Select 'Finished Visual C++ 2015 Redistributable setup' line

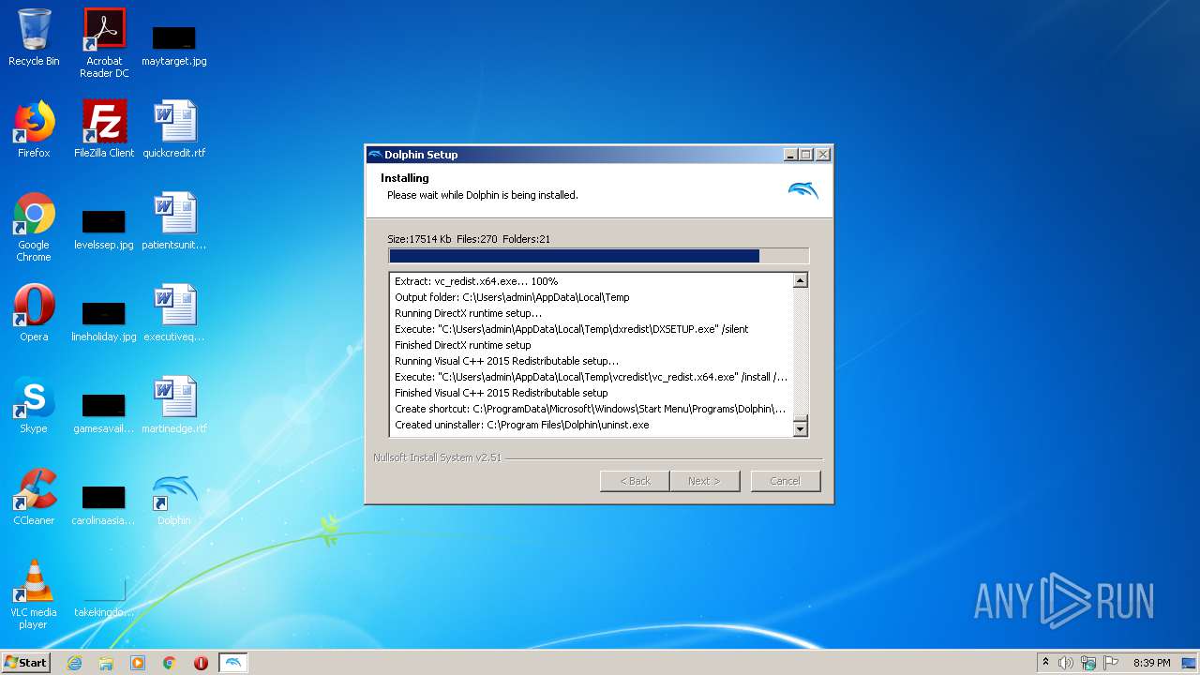click(x=501, y=393)
